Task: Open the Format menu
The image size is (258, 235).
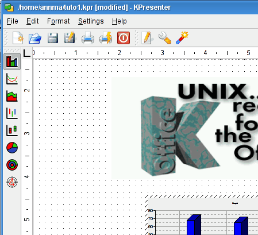Action: coord(58,21)
